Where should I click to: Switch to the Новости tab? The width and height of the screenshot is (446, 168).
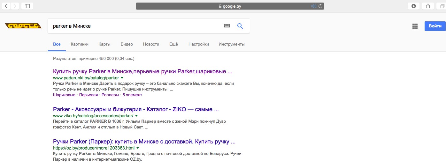[x=151, y=44]
